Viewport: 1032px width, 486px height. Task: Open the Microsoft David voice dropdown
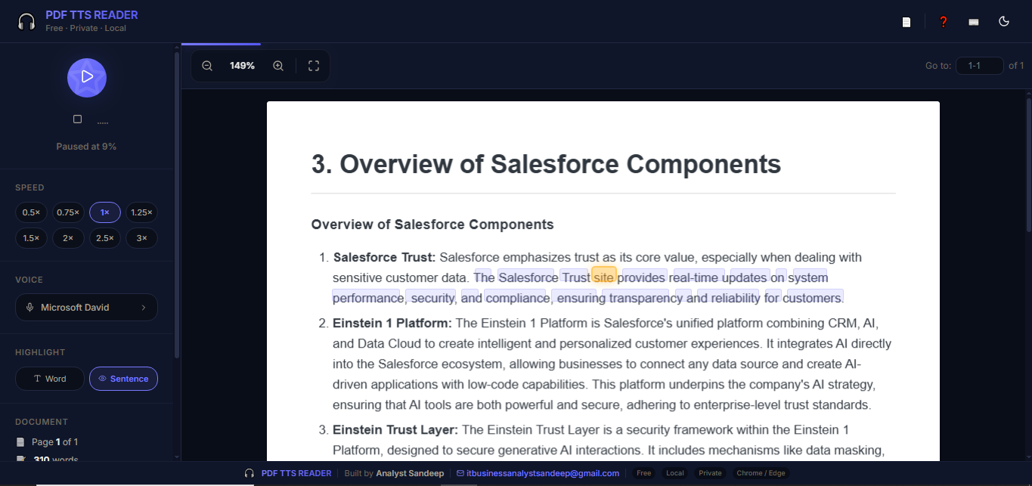click(x=86, y=308)
